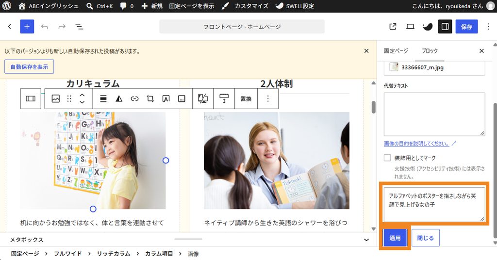Click 置換 replace image button

click(x=246, y=99)
